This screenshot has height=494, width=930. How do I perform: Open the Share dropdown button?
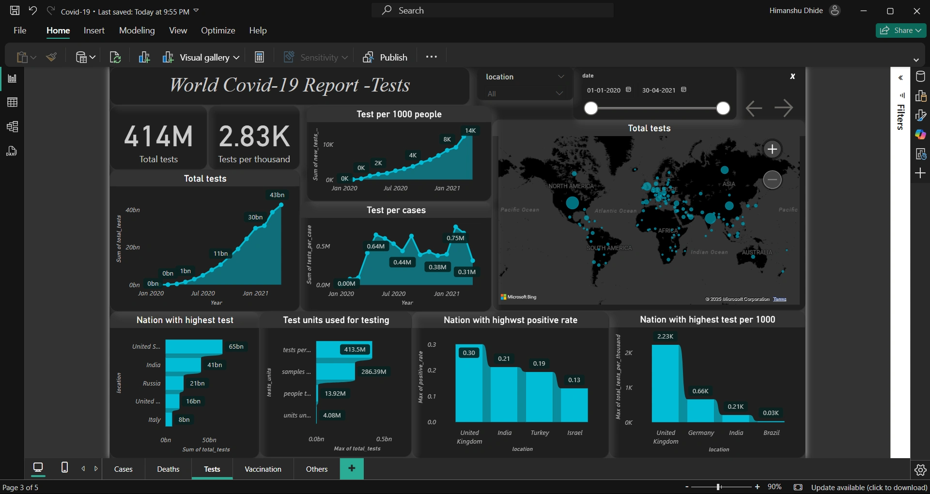901,30
